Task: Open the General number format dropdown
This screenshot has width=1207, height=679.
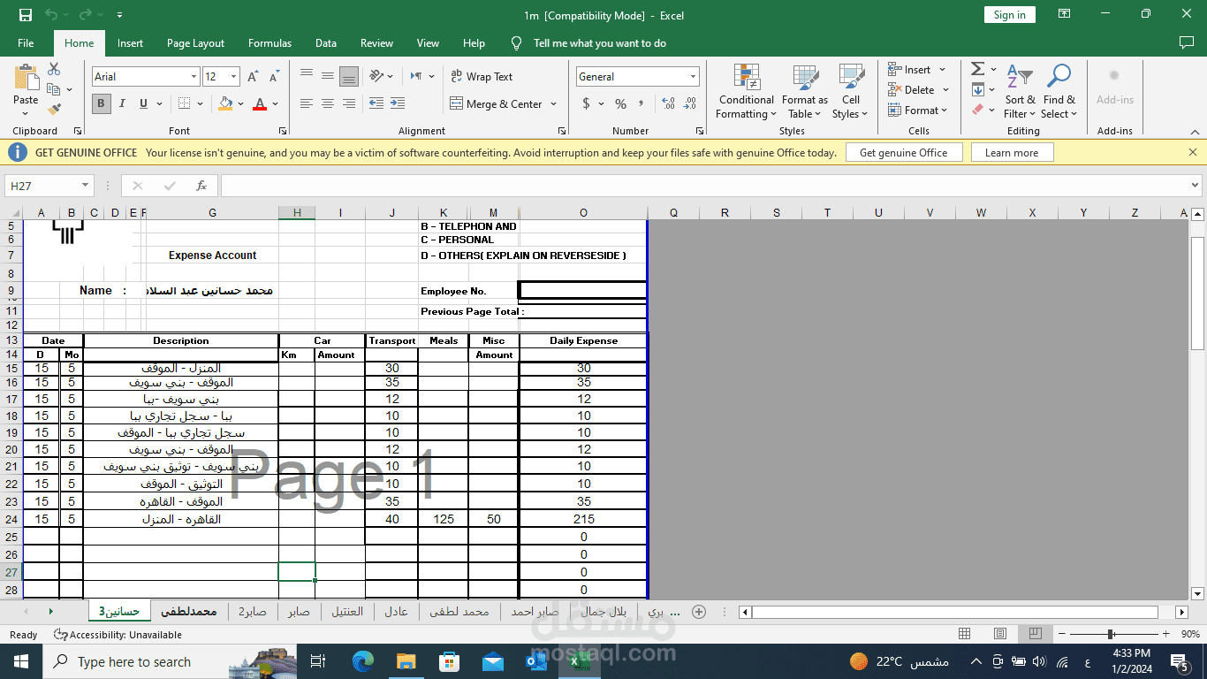Action: [x=693, y=77]
